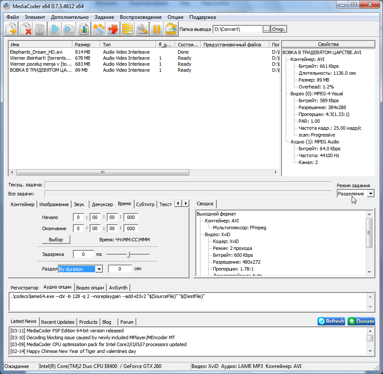Click the Refresh button
This screenshot has height=374, width=383.
click(x=332, y=321)
